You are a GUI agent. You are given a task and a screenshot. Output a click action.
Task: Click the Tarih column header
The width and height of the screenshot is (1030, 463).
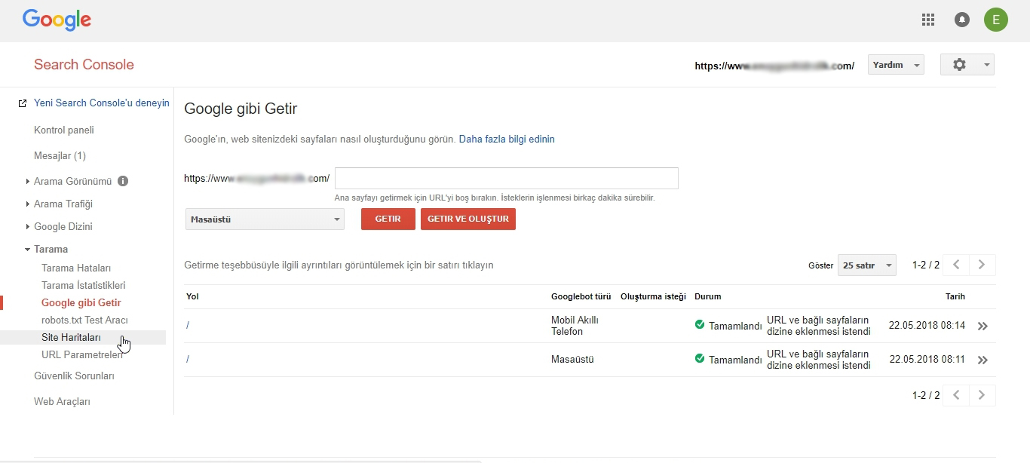tap(955, 296)
